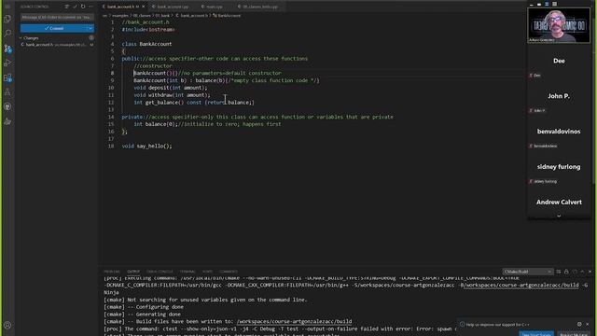
Task: Switch to the bank_account.cpp editor tab
Action: click(171, 7)
